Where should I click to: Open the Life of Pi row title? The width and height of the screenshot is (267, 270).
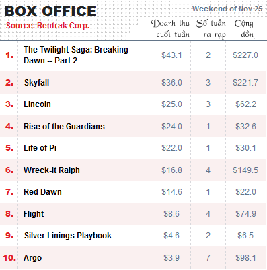pos(40,148)
